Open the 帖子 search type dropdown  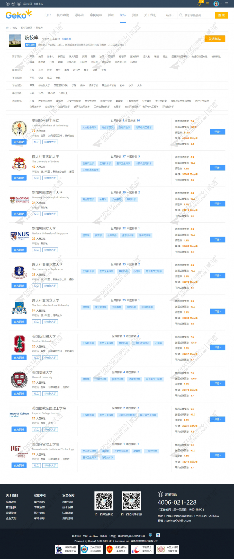tap(170, 15)
